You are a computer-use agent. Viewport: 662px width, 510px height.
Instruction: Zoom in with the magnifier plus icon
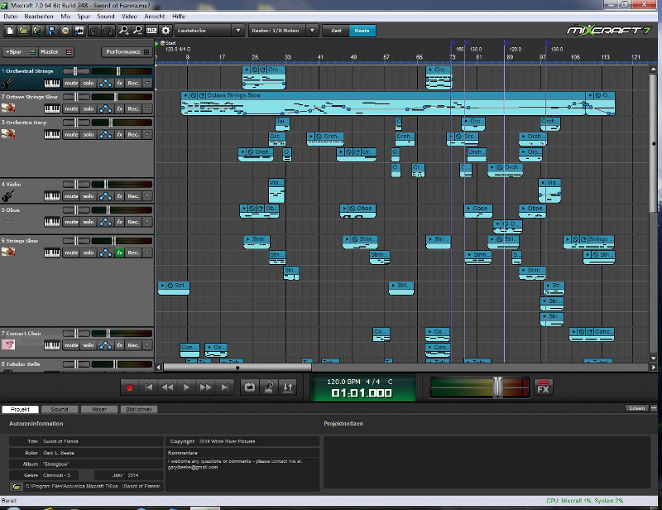124,31
